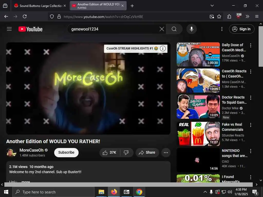Open options menu for NINTENDO songs video
The height and width of the screenshot is (197, 263).
(250, 151)
